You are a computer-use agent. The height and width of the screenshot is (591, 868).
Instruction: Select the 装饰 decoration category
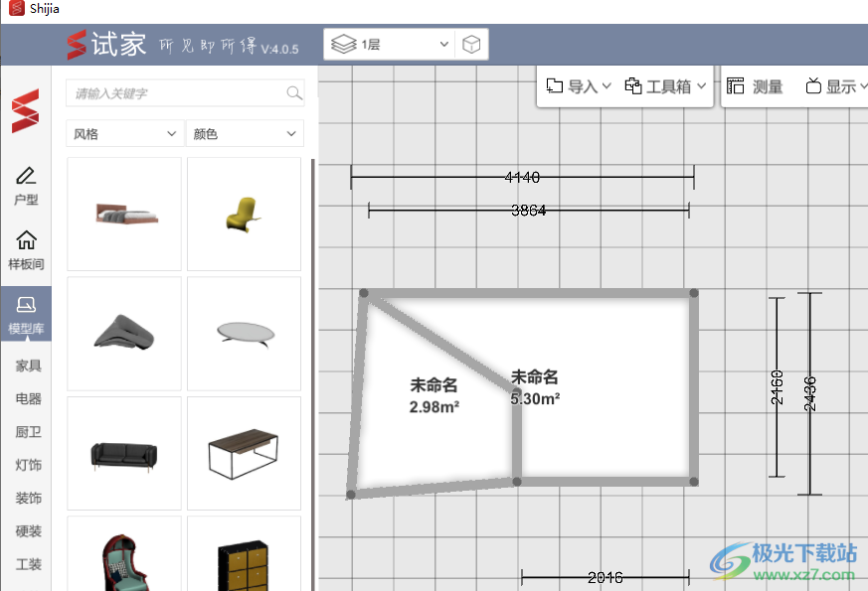(28, 498)
